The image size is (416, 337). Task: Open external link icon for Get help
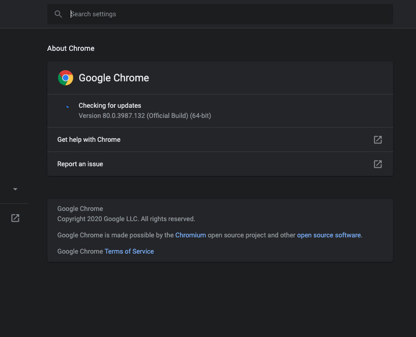(x=378, y=140)
